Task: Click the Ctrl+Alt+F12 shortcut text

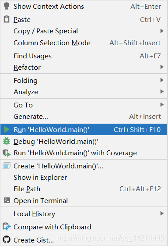Action: 140,189
